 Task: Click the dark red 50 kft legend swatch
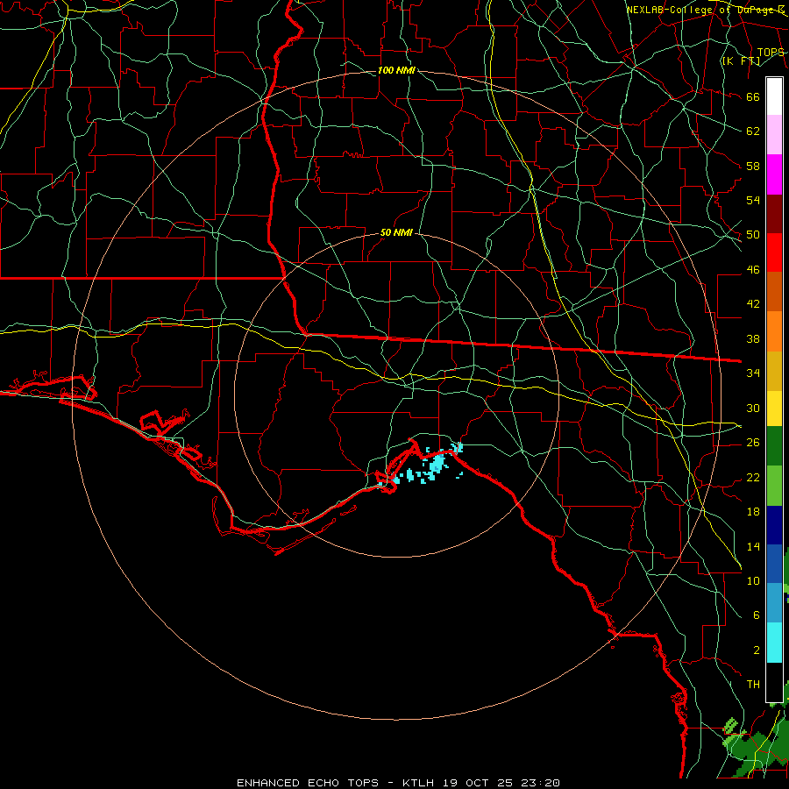774,215
